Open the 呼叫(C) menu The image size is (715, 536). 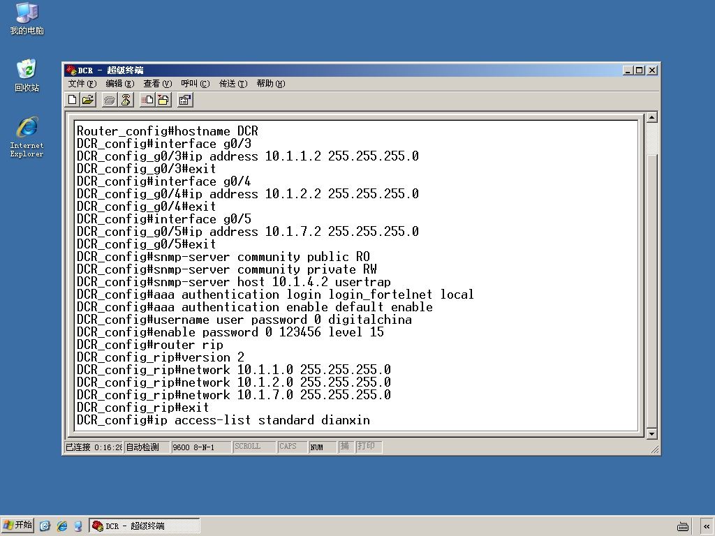(196, 84)
